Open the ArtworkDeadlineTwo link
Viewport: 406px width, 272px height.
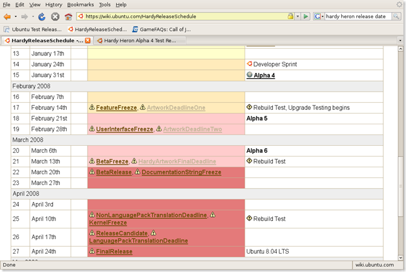192,129
